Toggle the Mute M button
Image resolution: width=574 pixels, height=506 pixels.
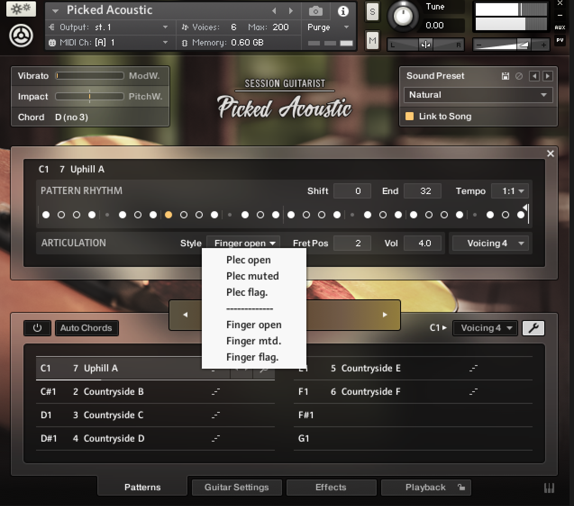pos(372,41)
